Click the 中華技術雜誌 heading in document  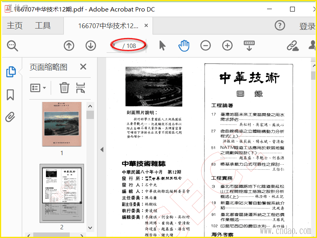point(144,163)
